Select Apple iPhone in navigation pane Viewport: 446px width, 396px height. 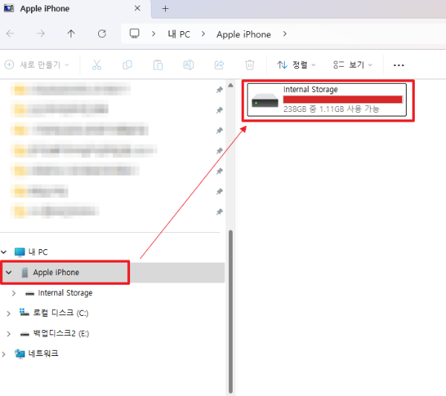point(56,272)
